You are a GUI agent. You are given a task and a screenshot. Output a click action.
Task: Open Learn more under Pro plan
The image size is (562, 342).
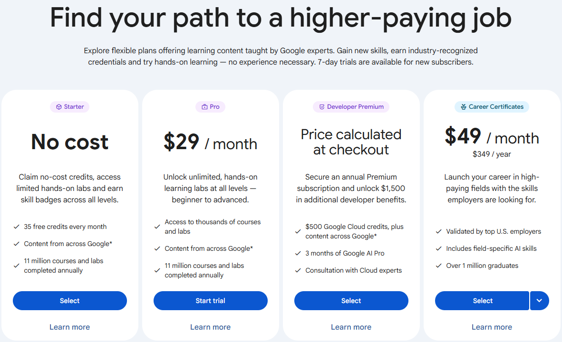[x=211, y=327]
